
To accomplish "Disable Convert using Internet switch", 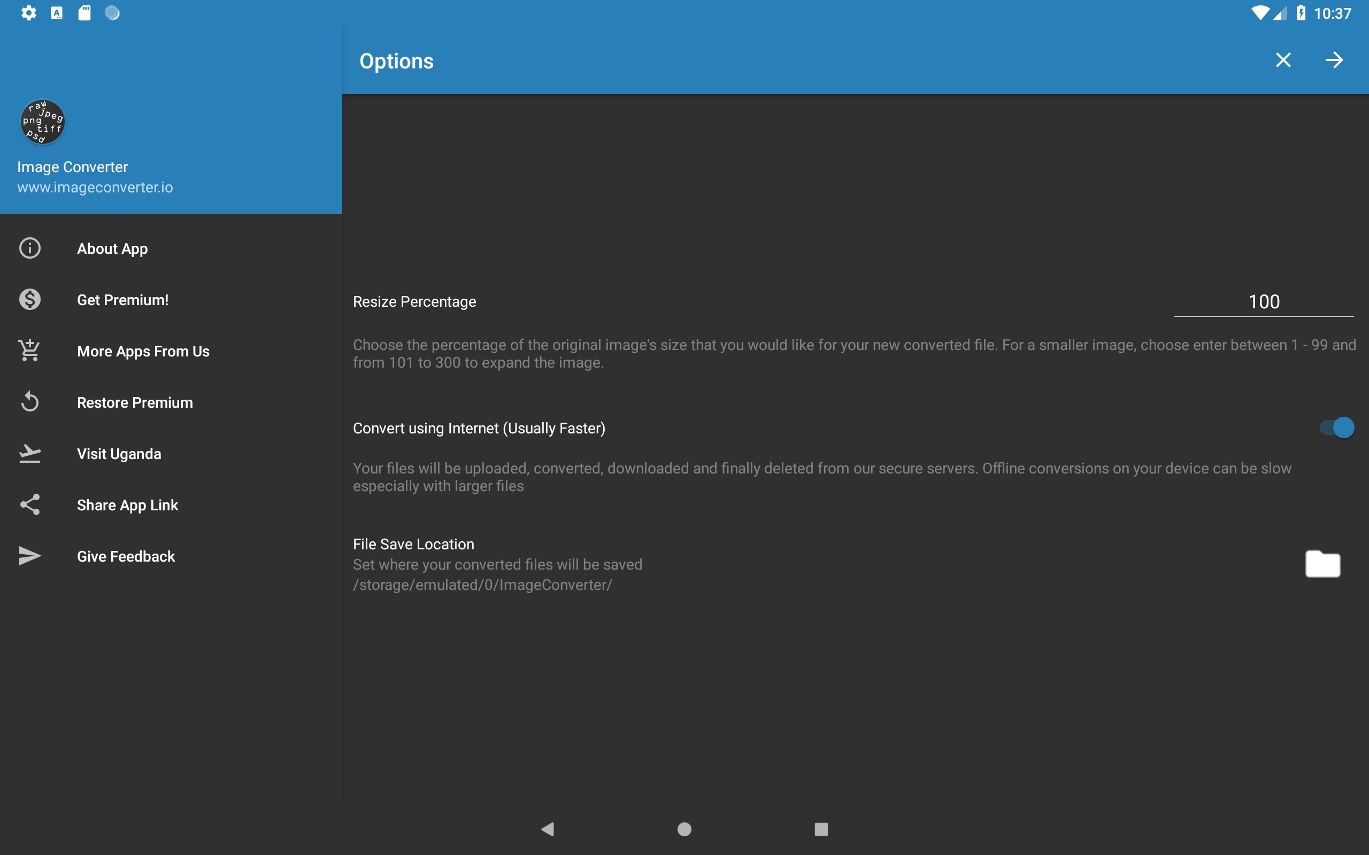I will (x=1336, y=428).
